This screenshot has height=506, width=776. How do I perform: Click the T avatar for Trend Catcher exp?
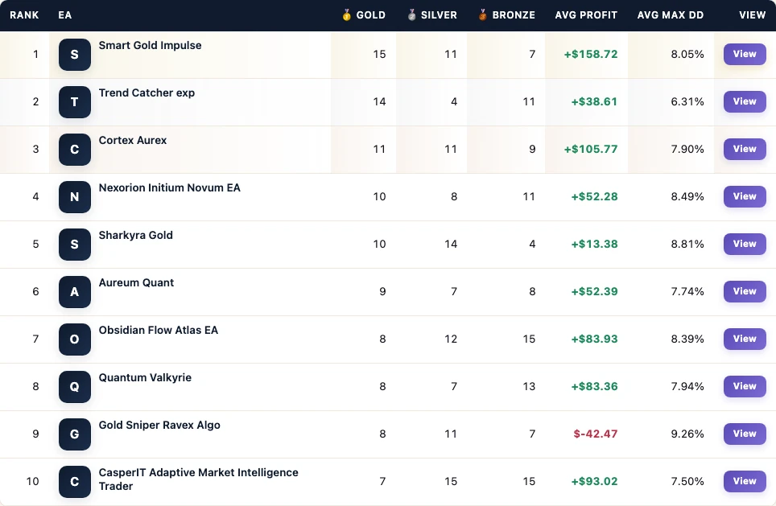pos(75,102)
